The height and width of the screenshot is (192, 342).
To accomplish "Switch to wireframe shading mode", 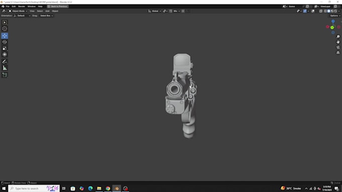I will click(x=325, y=11).
